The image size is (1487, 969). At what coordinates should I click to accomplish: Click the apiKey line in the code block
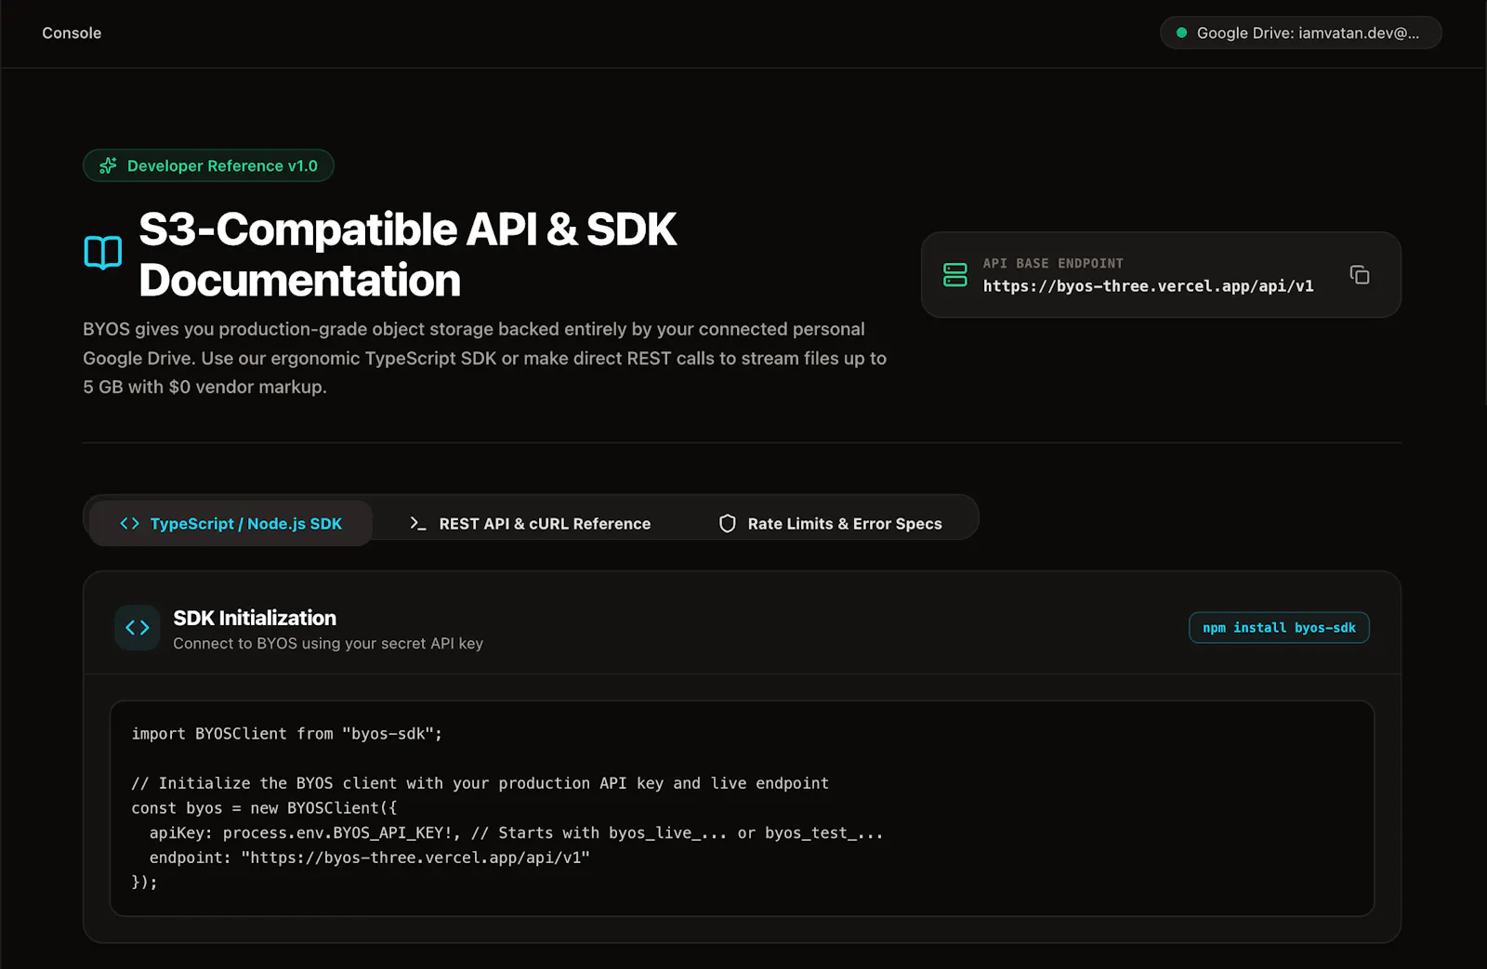[x=516, y=833]
